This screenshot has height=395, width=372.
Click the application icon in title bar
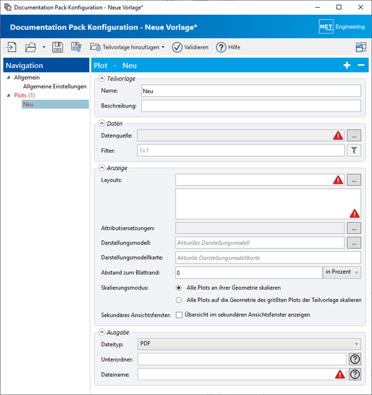click(8, 7)
